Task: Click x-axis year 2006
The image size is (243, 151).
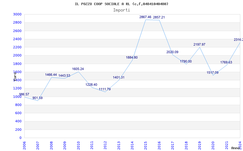Action: point(24,146)
